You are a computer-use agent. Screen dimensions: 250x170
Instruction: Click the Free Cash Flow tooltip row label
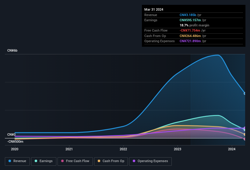point(156,30)
